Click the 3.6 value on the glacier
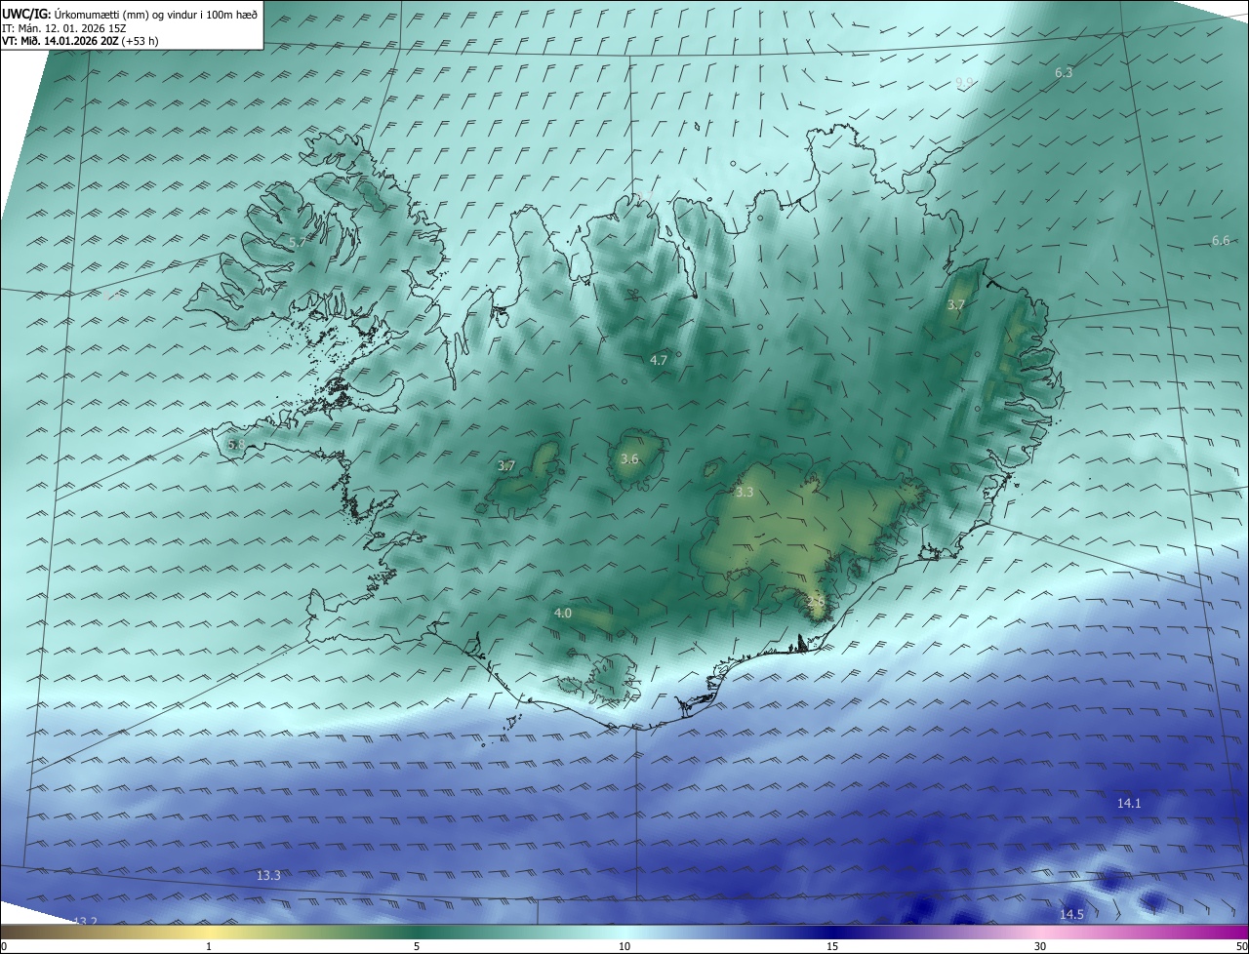This screenshot has height=954, width=1249. click(x=629, y=459)
